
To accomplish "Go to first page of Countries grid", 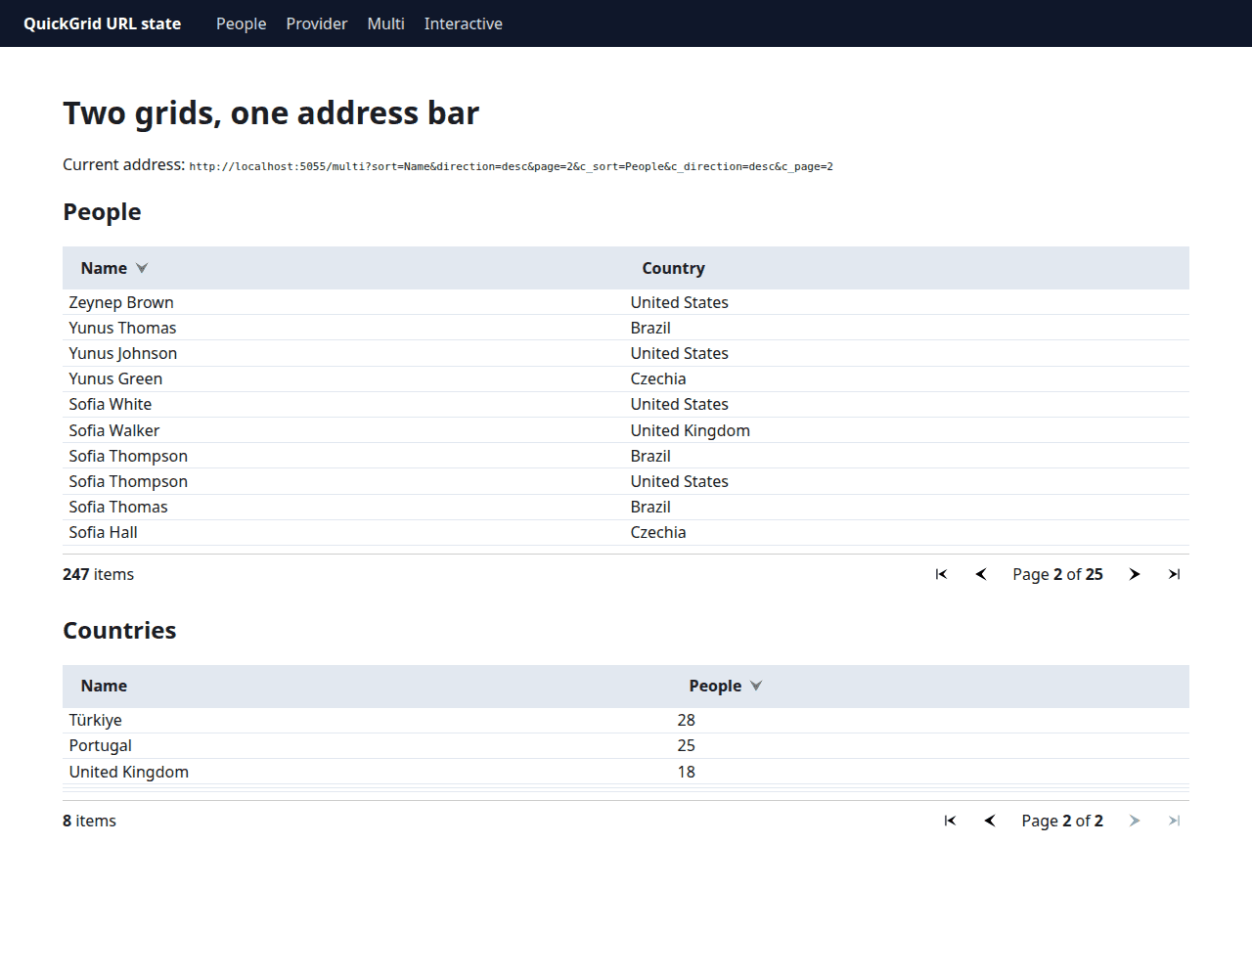I will [950, 821].
